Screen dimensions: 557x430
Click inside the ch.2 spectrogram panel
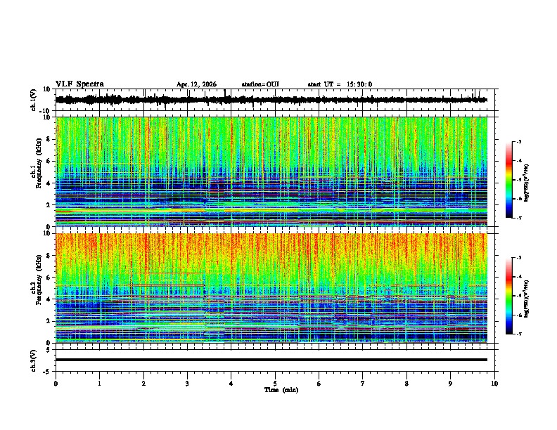point(271,288)
